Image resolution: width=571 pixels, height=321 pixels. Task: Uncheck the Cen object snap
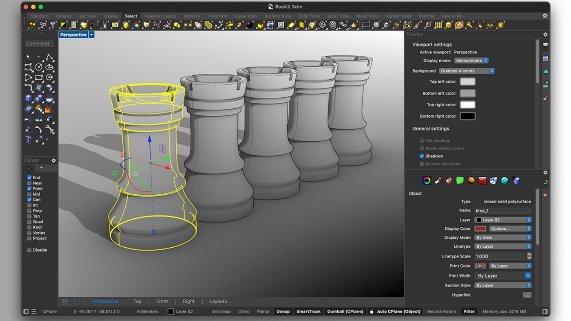pos(29,200)
